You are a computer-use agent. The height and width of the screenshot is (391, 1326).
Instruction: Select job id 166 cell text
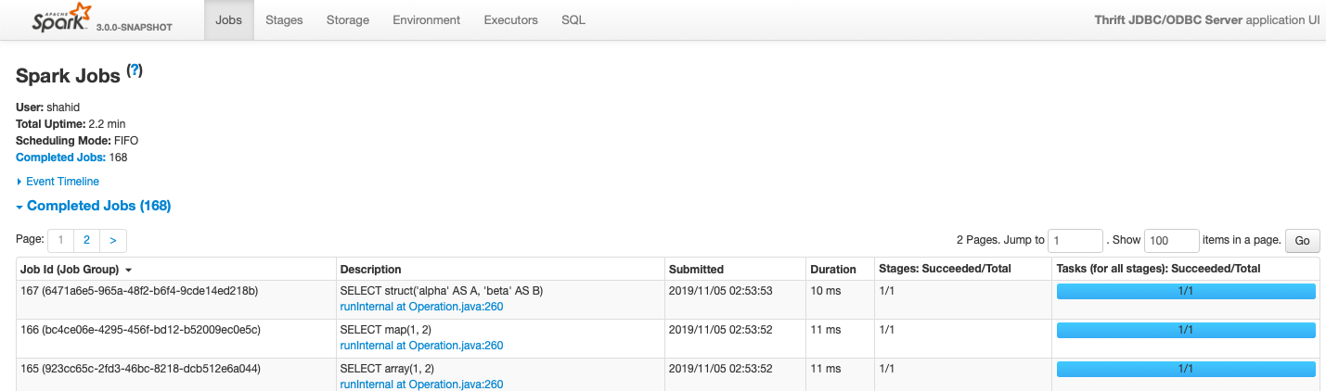coord(141,330)
